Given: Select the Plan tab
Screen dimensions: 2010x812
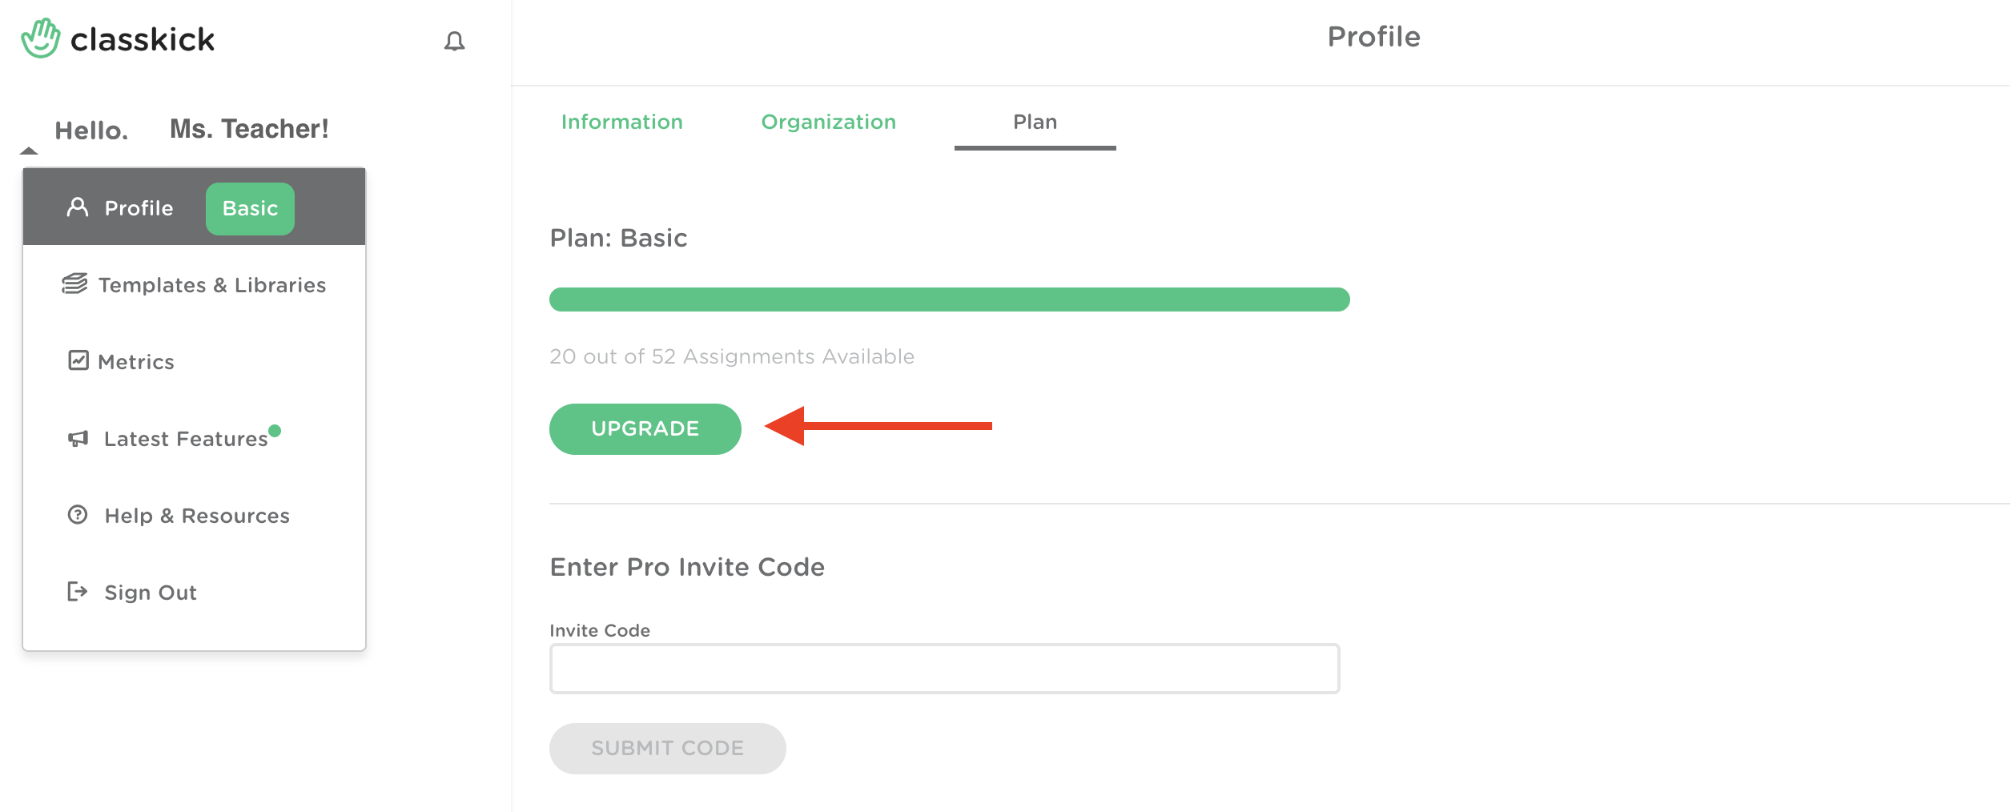Looking at the screenshot, I should 1035,122.
